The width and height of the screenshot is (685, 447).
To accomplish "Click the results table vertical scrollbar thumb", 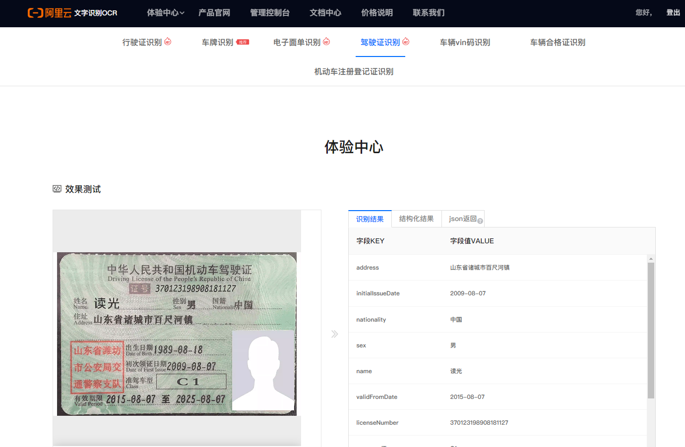I will 651,331.
